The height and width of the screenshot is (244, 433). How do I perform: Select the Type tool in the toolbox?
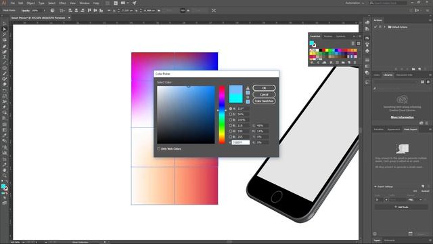pyautogui.click(x=5, y=57)
